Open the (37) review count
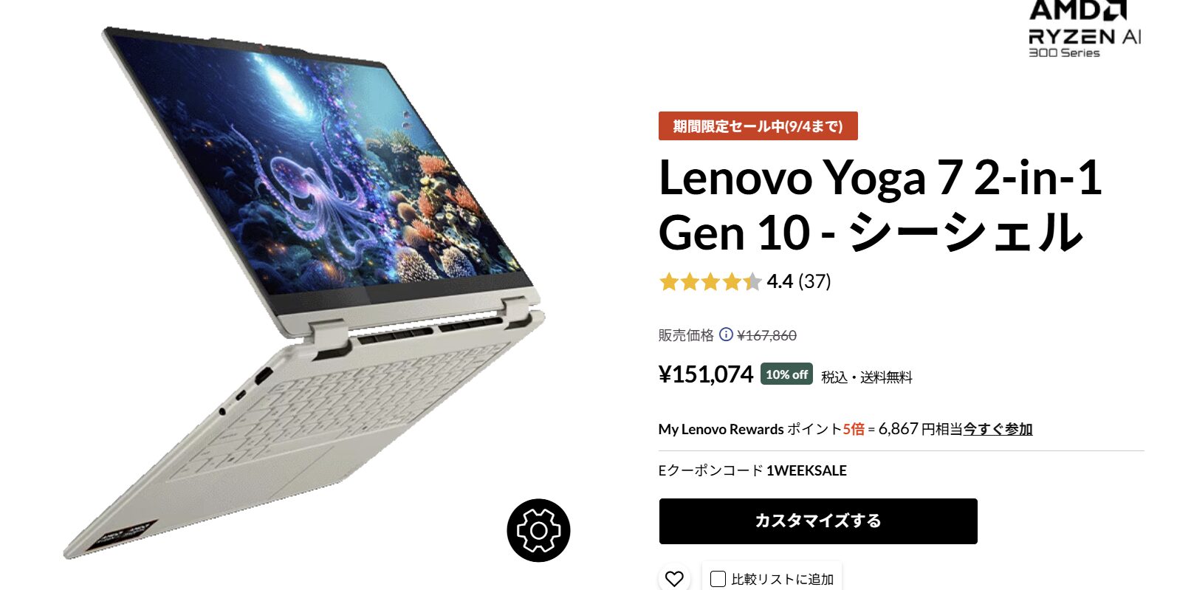The width and height of the screenshot is (1177, 590). [814, 281]
